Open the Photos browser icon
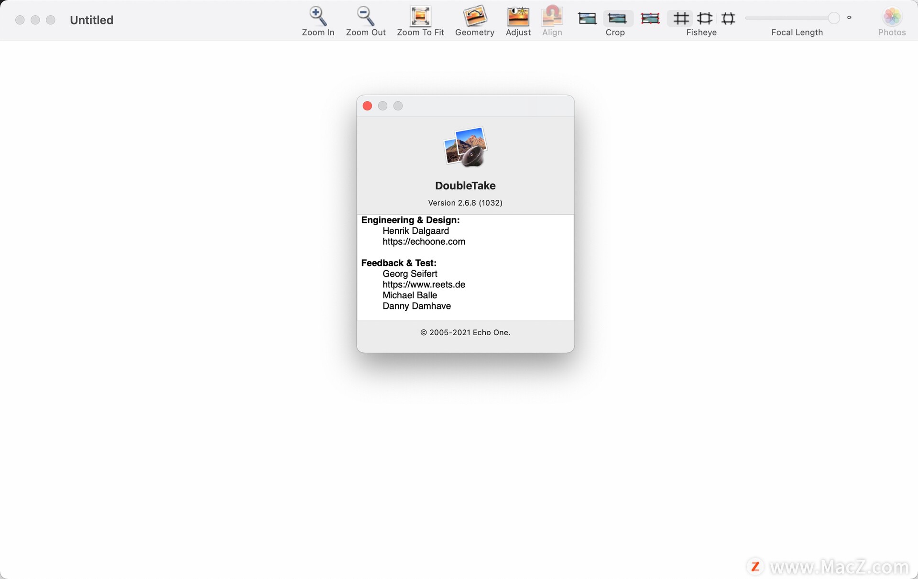Screen dimensions: 918x579 [892, 17]
